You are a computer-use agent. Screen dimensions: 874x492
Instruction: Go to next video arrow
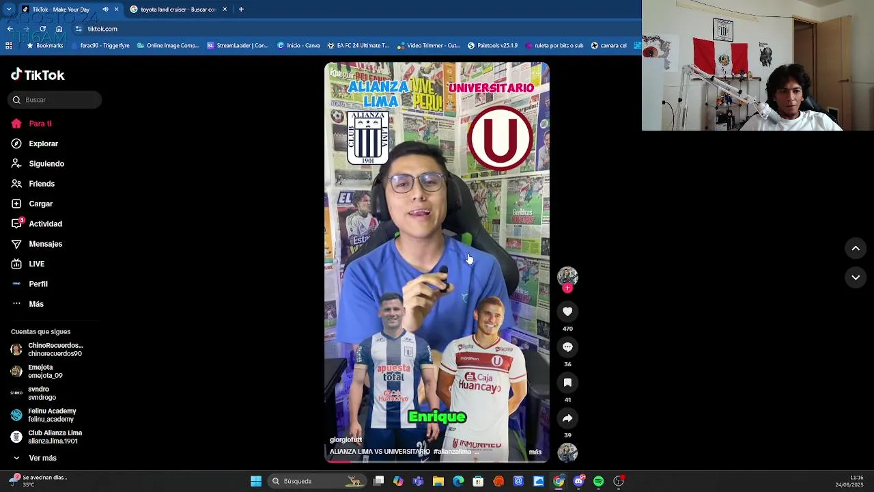(856, 277)
